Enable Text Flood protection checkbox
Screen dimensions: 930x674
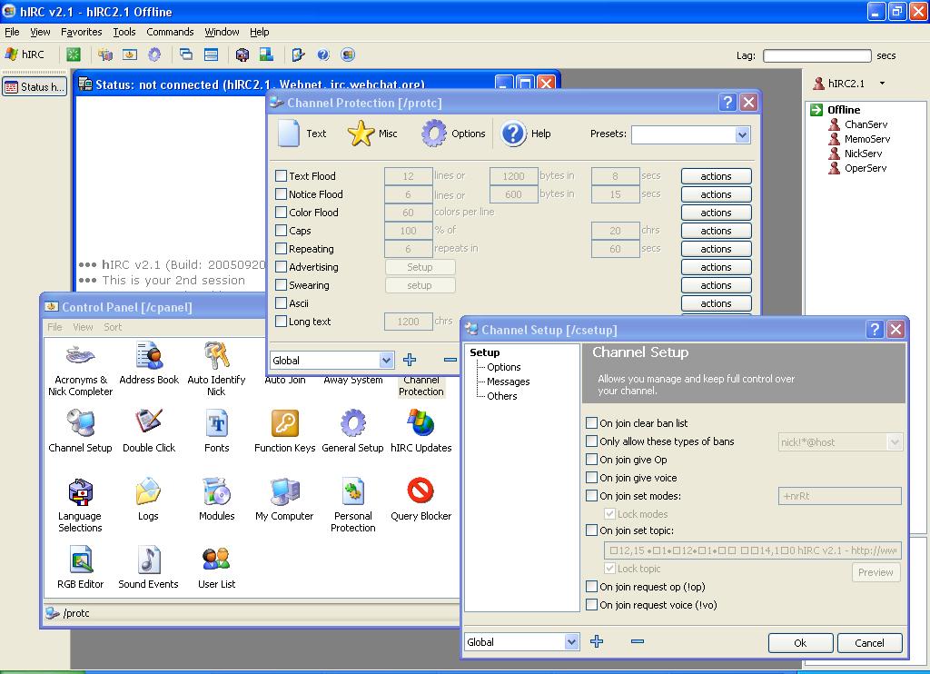click(282, 175)
